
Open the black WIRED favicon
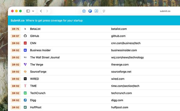point(25,79)
